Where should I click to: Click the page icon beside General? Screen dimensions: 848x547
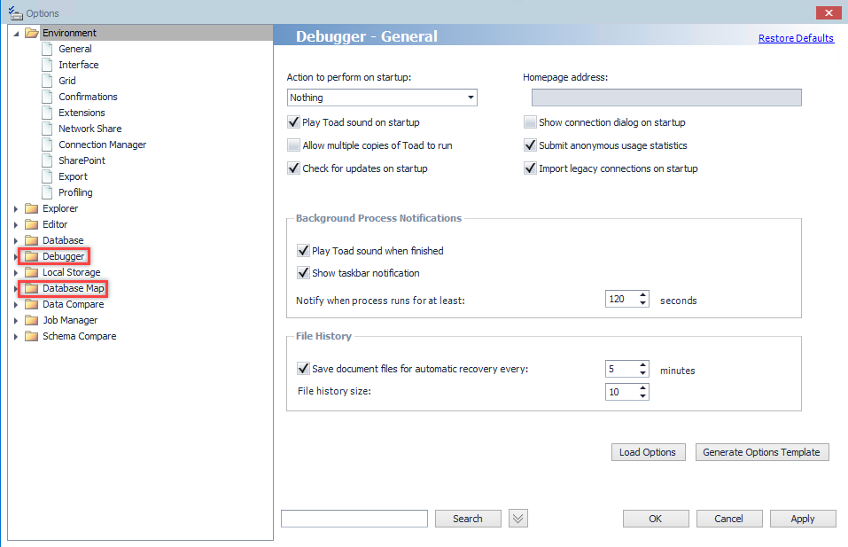48,49
